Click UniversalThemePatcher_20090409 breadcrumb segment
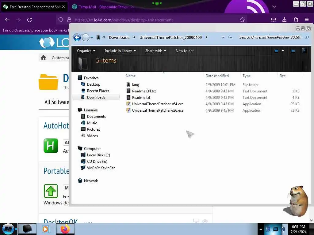Screen dimensions: 314x235 [170, 37]
